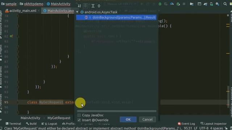Viewport: 232px width, 130px height.
Task: Open the 2: Favorites side panel
Action: [1, 104]
